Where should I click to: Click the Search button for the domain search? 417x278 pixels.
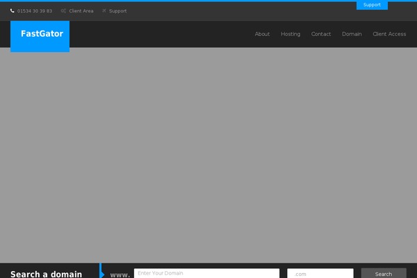click(384, 273)
